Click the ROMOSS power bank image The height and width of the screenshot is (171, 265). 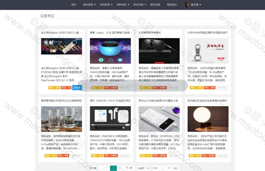[x=159, y=119]
